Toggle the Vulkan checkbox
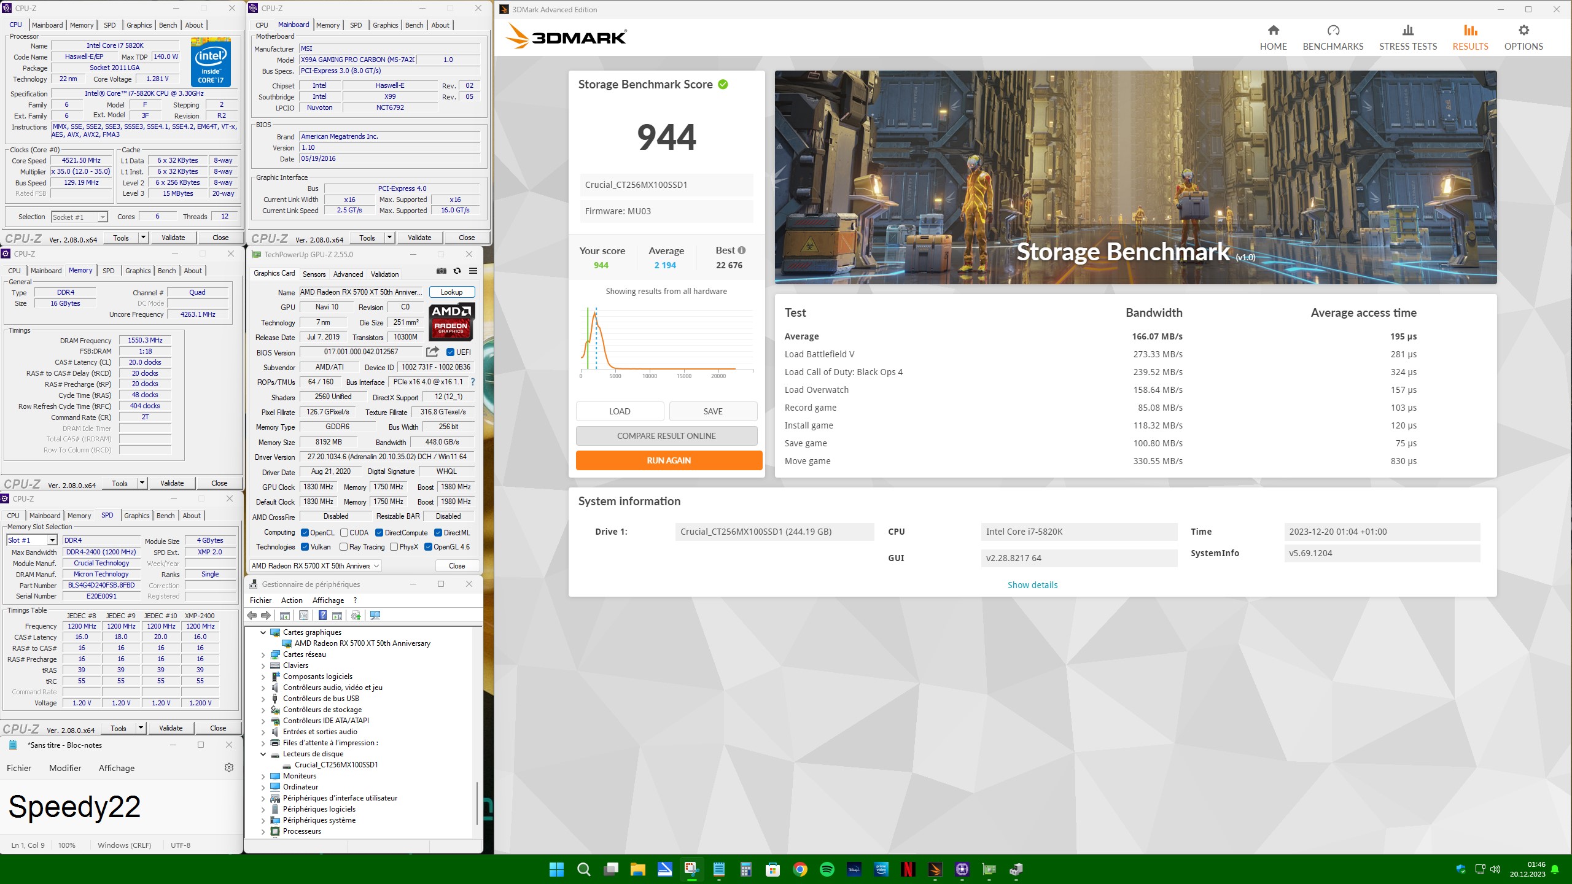 (x=305, y=546)
